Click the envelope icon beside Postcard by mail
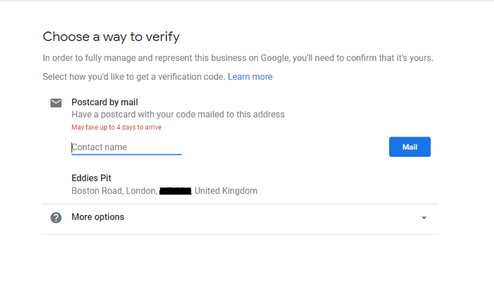Viewport: 494px width, 297px height. click(x=56, y=103)
